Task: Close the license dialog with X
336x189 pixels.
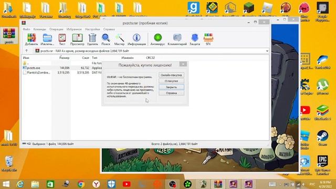Action: click(183, 64)
